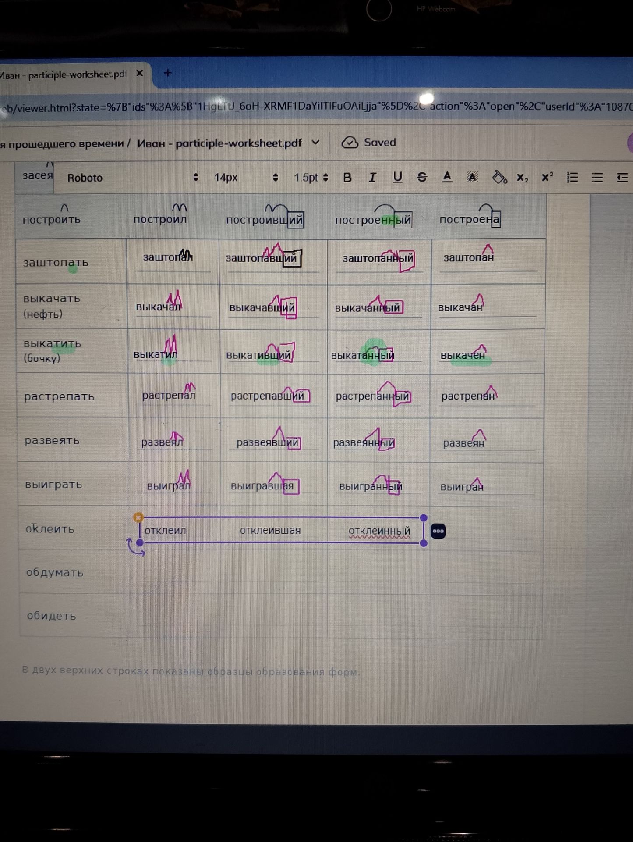Click the word выкачен in the table

point(463,355)
